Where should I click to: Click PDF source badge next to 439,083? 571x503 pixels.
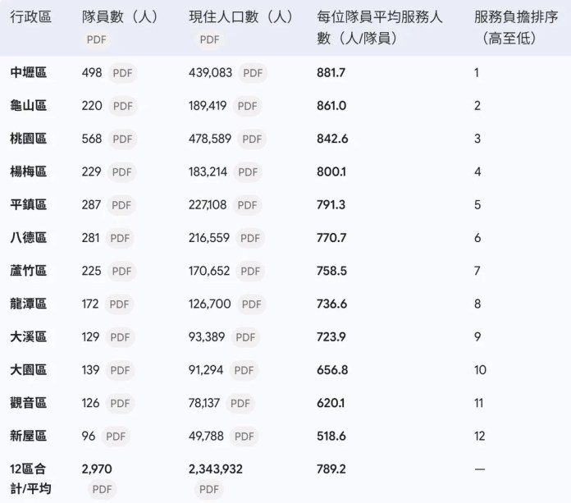253,73
